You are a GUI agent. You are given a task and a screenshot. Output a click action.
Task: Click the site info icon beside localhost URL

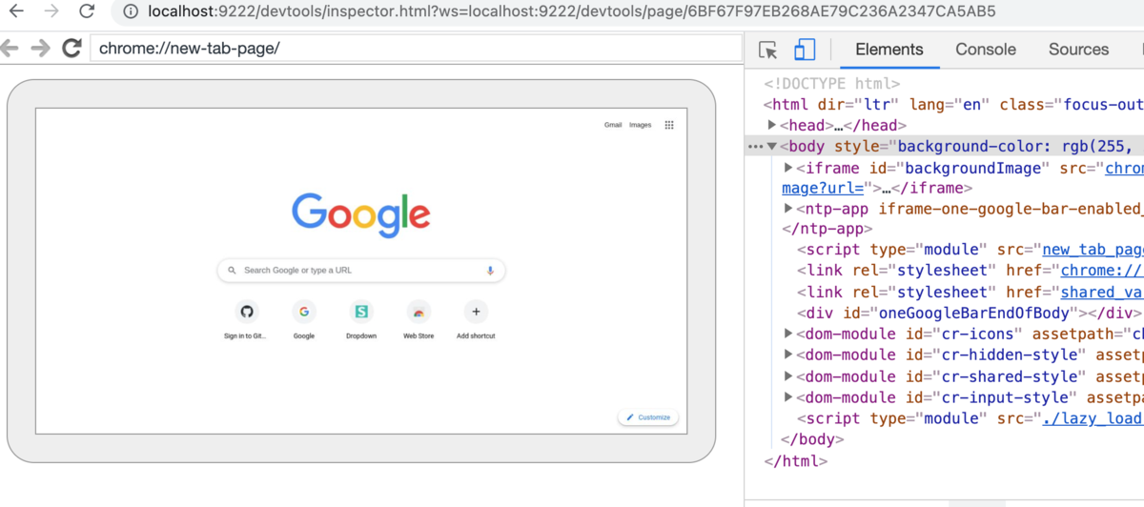pyautogui.click(x=131, y=11)
